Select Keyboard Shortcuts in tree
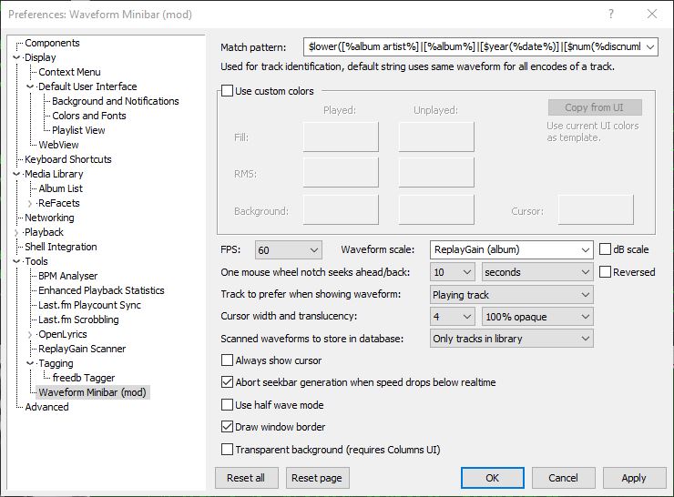The width and height of the screenshot is (674, 497). point(68,159)
